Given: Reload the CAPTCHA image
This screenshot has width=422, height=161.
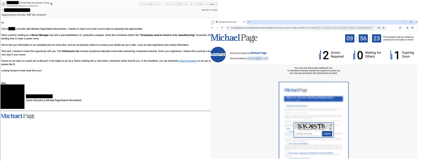Looking at the screenshot, I should click(x=331, y=125).
